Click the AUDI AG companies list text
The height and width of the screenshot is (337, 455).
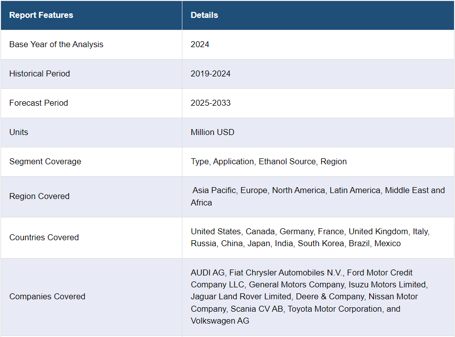pyautogui.click(x=309, y=297)
